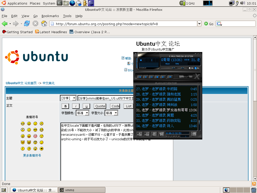The width and height of the screenshot is (257, 193).
Task: Open the Tools menu
Action: point(67,16)
